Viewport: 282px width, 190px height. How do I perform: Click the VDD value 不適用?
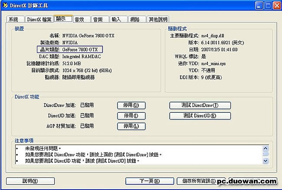click(208, 70)
